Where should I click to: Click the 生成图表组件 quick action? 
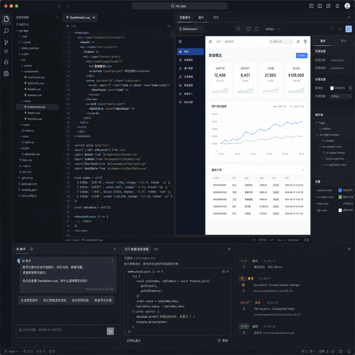29,301
